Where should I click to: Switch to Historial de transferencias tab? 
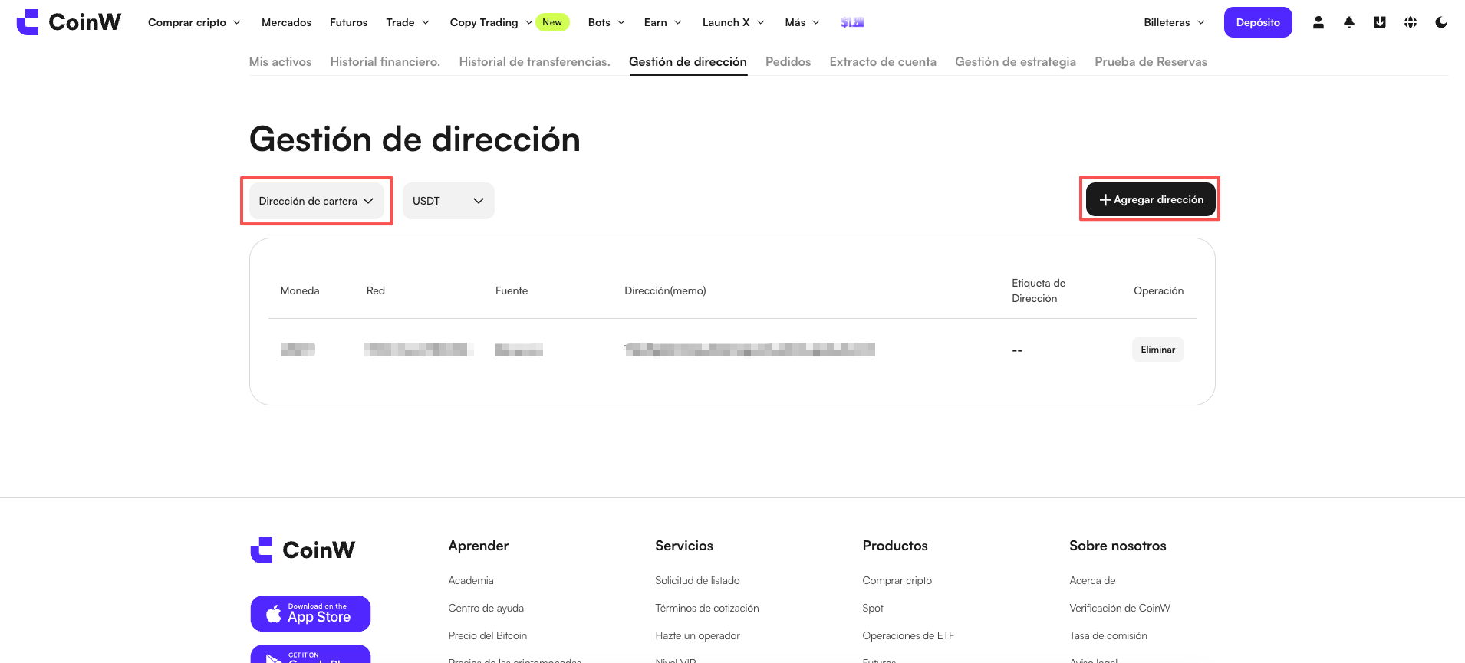point(535,62)
